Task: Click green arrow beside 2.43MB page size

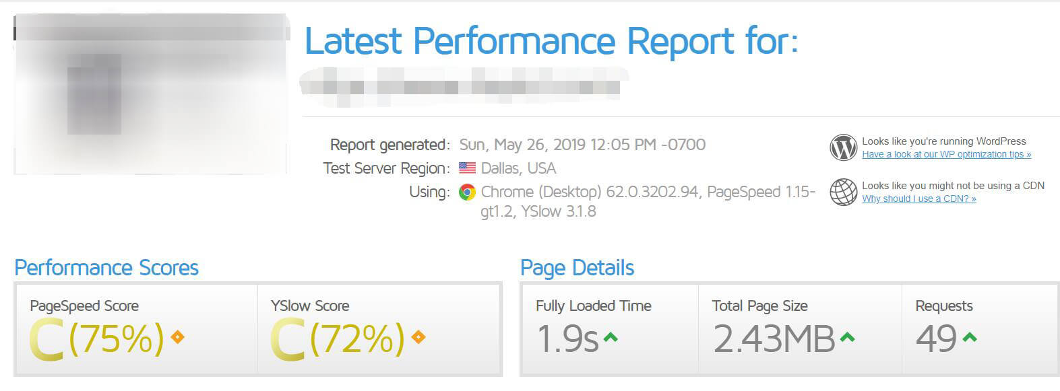Action: (848, 337)
